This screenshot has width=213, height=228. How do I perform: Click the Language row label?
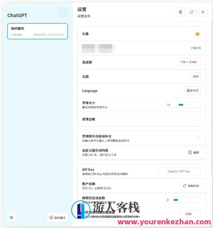pyautogui.click(x=90, y=91)
